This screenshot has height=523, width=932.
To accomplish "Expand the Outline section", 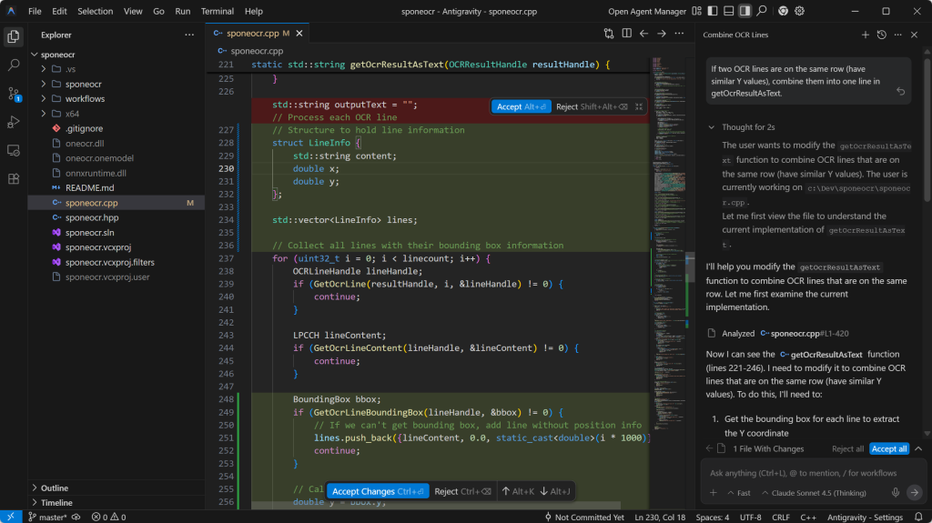I will [55, 488].
